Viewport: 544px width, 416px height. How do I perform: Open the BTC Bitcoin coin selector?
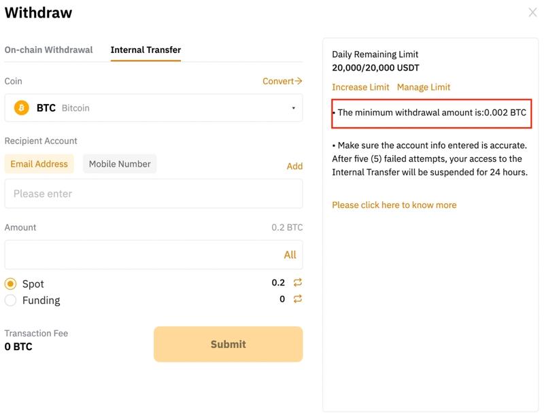pyautogui.click(x=153, y=108)
